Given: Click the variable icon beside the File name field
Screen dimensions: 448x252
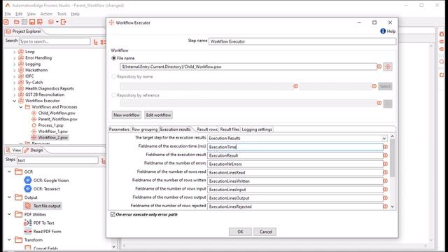Looking at the screenshot, I should coord(379,66).
